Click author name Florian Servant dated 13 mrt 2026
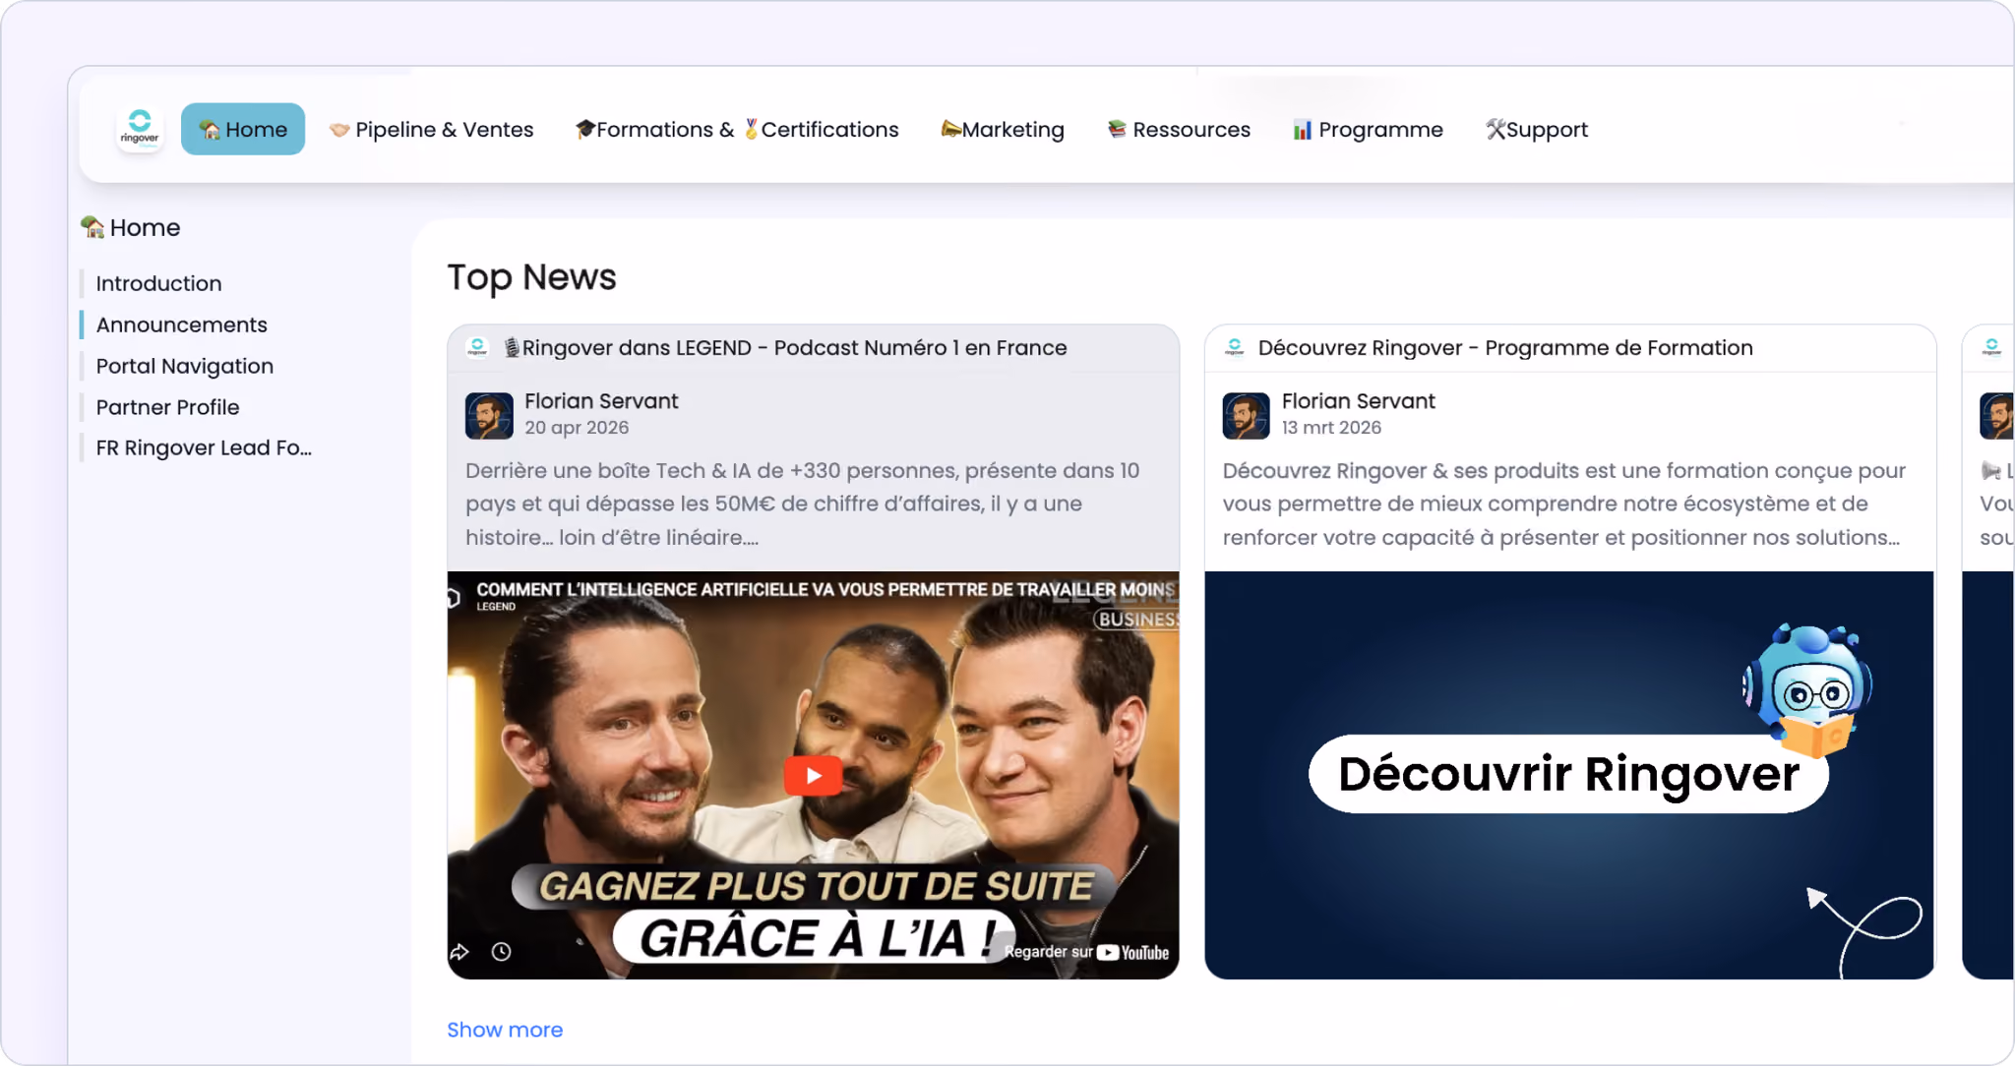 click(1359, 401)
